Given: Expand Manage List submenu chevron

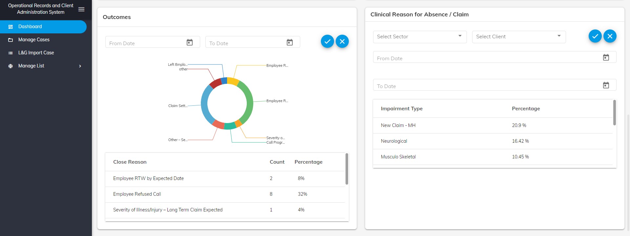Looking at the screenshot, I should click(x=80, y=66).
